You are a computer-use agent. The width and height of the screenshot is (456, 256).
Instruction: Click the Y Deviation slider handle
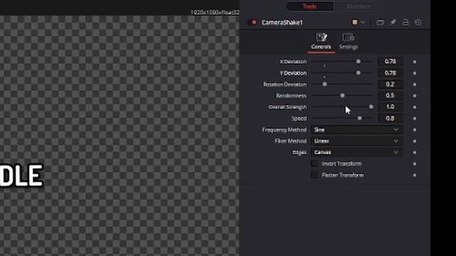[358, 73]
